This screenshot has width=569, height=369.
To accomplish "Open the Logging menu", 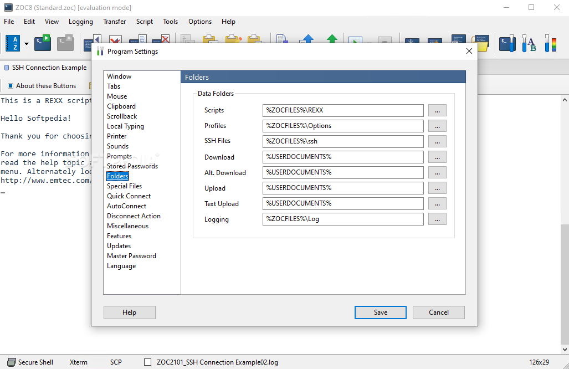I will 80,22.
